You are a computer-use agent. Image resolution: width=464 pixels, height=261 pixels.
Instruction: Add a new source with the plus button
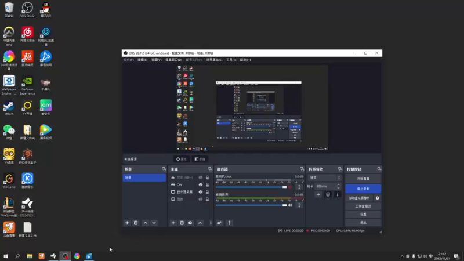(x=173, y=223)
